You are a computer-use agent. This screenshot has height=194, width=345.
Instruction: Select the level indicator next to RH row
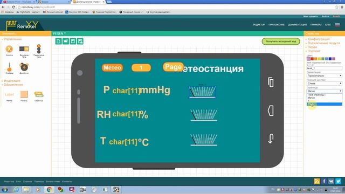click(204, 115)
